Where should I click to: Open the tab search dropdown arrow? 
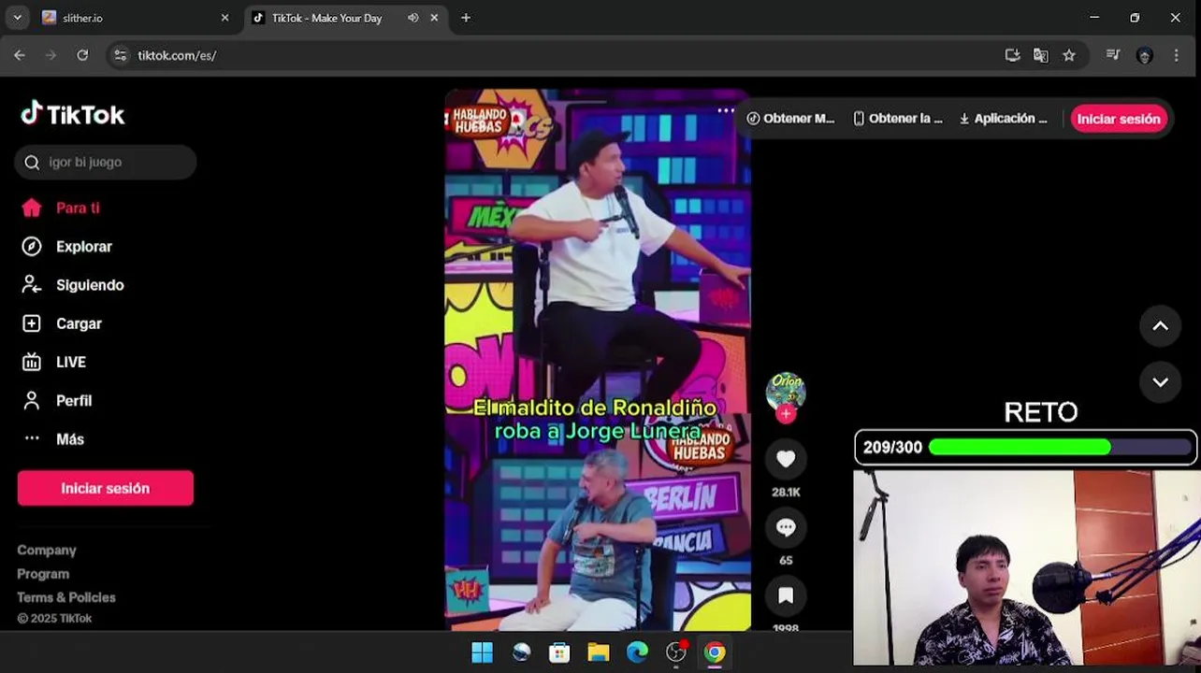click(17, 18)
